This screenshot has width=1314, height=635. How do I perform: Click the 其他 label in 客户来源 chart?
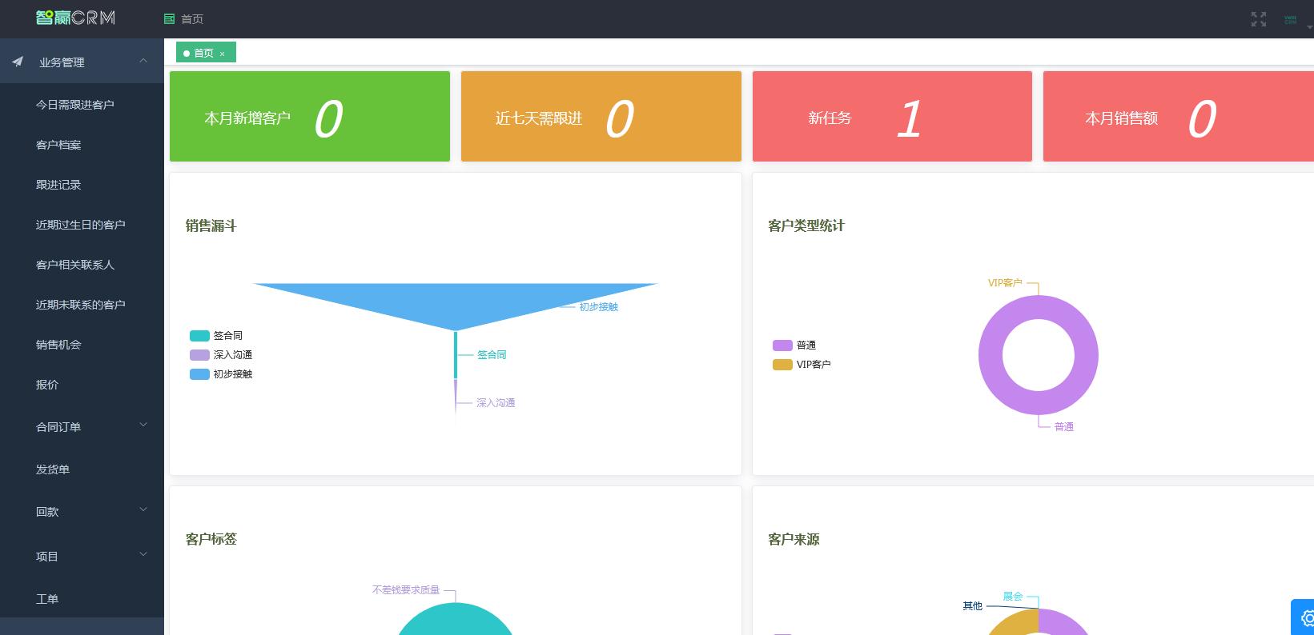click(972, 606)
